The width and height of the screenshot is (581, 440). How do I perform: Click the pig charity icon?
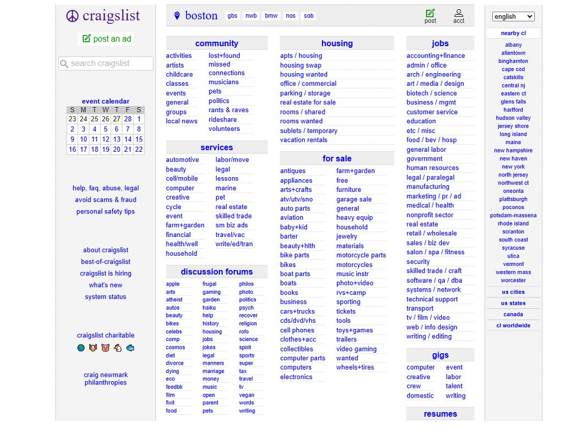click(x=106, y=348)
